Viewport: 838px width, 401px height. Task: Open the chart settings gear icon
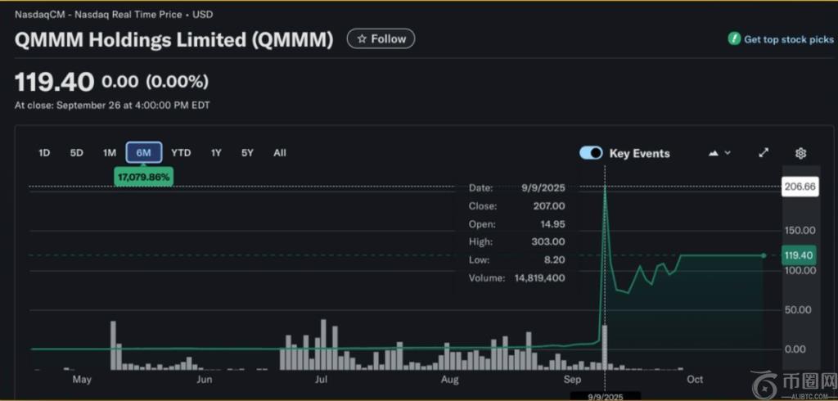[800, 153]
